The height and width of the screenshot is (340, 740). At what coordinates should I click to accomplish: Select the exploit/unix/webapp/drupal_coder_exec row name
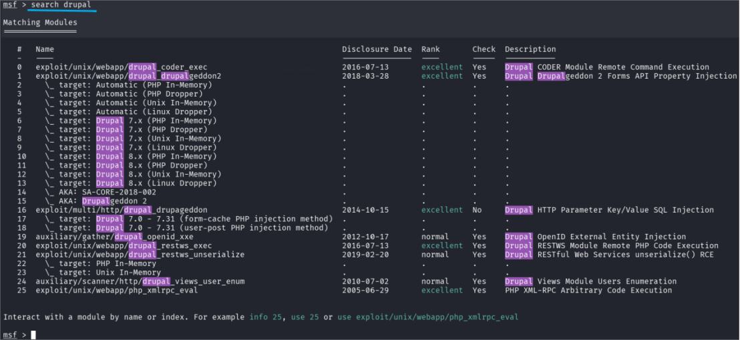(x=122, y=67)
